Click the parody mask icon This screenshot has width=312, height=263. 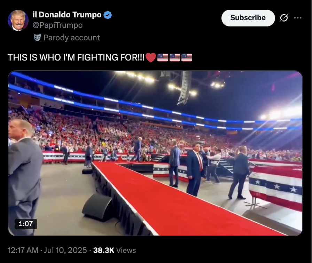pos(37,38)
